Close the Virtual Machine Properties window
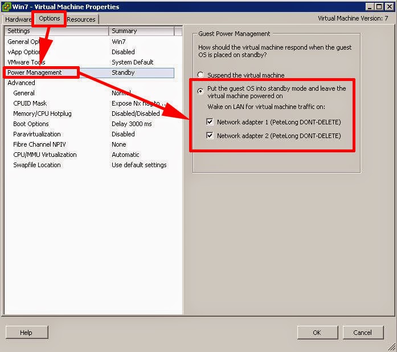 390,7
